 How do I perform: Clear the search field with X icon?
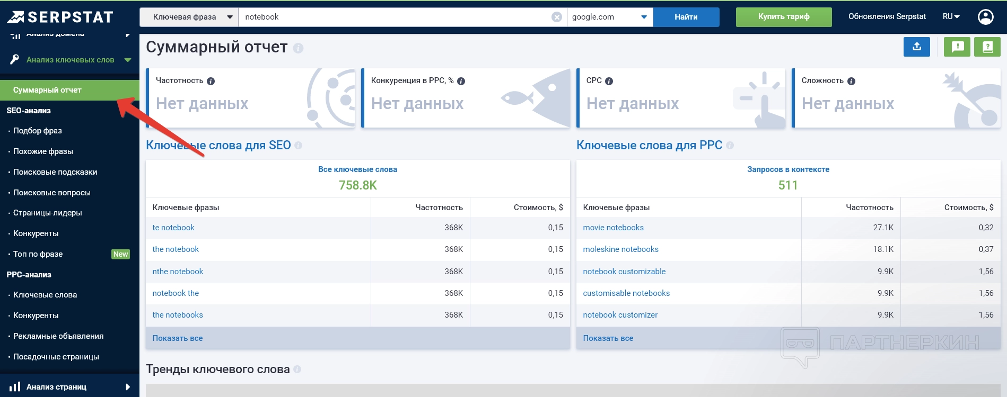[557, 17]
